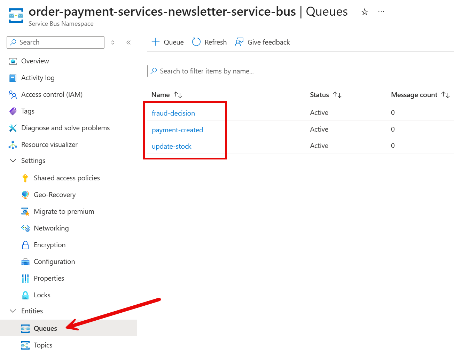Collapse the Entities section
The width and height of the screenshot is (454, 352).
click(x=13, y=311)
